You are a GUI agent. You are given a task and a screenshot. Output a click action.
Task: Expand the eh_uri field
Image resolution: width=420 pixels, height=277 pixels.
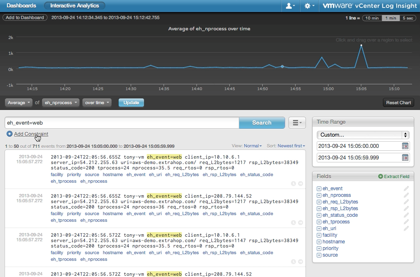coord(319,229)
